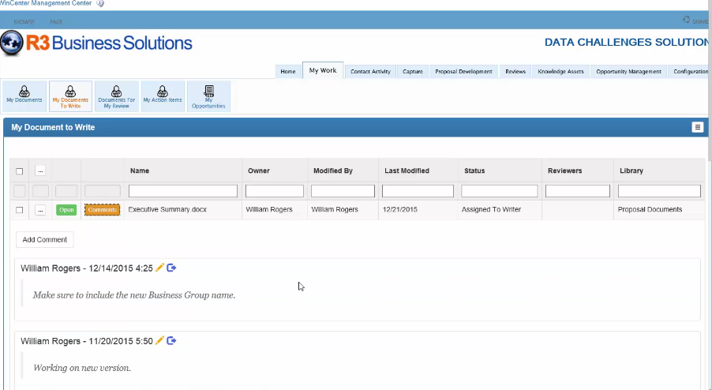The image size is (712, 390).
Task: Sort by Library column header
Action: 631,171
